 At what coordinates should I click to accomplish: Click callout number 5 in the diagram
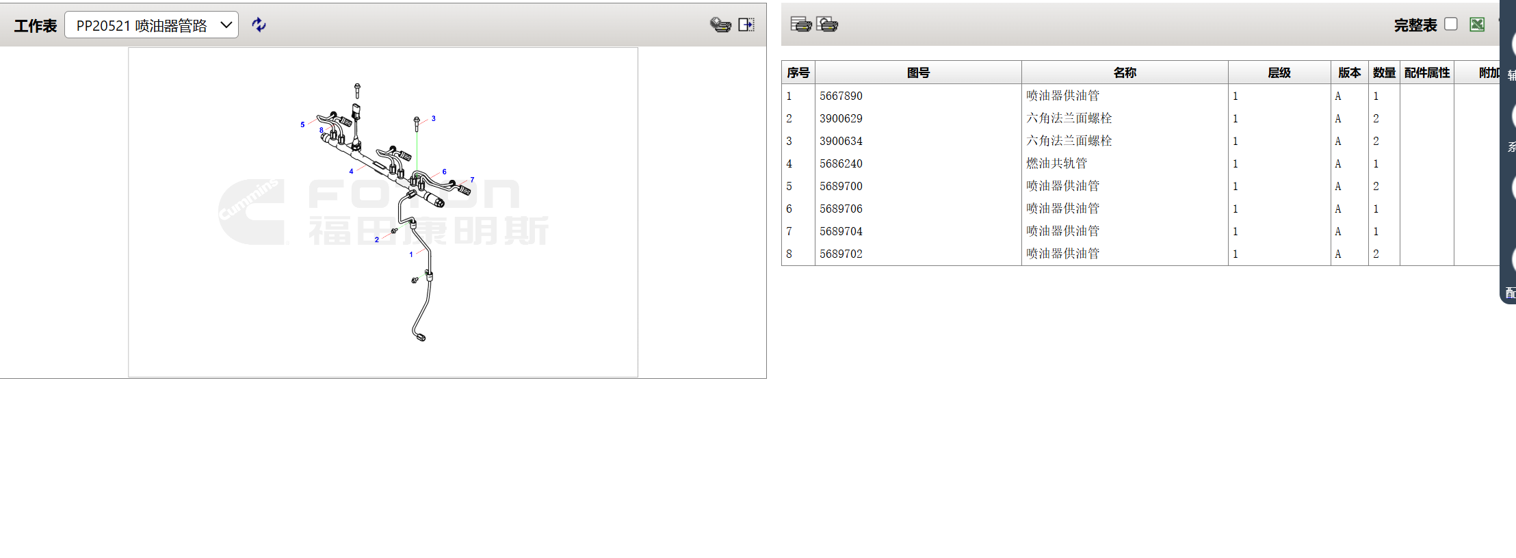pos(302,125)
